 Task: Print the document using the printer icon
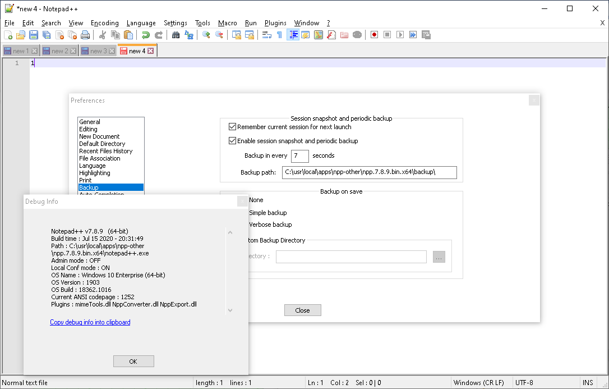85,35
